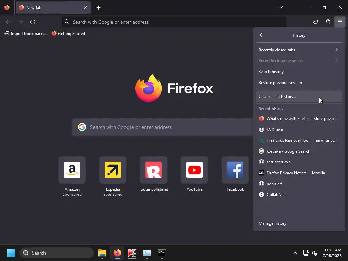Expand Recently closed tabs submenu
Screen dimensions: 348x261
click(299, 50)
